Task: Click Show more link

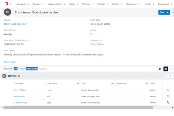Action: [x=10, y=62]
